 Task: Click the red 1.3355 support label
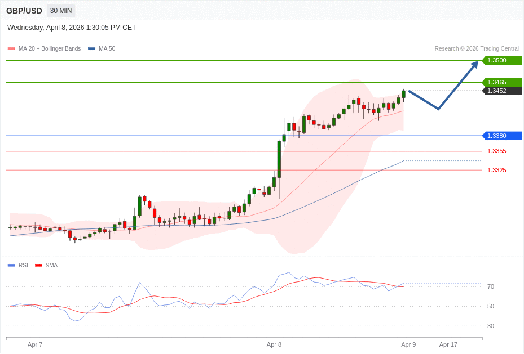point(496,151)
